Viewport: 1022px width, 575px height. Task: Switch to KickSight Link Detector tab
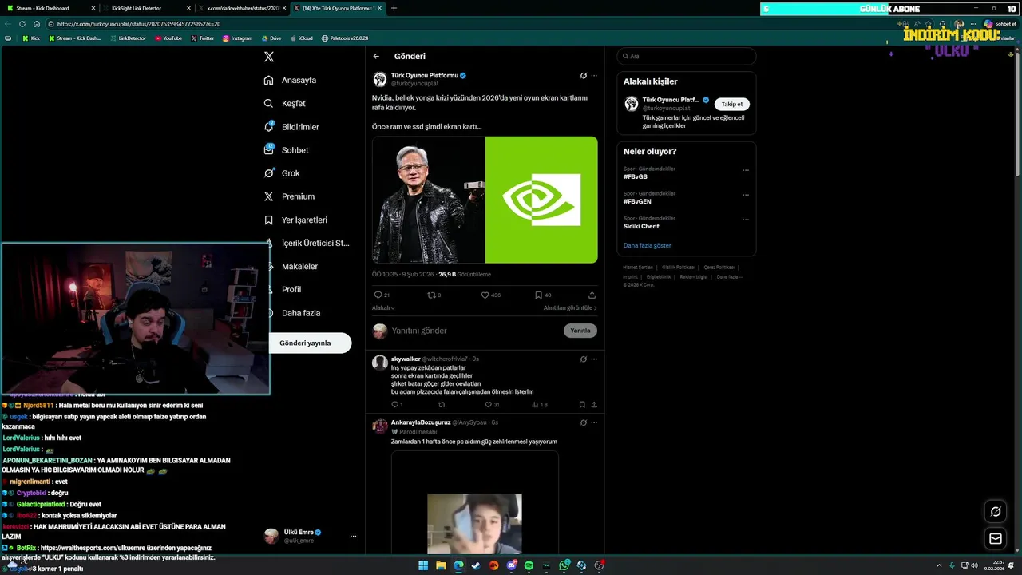coord(147,8)
